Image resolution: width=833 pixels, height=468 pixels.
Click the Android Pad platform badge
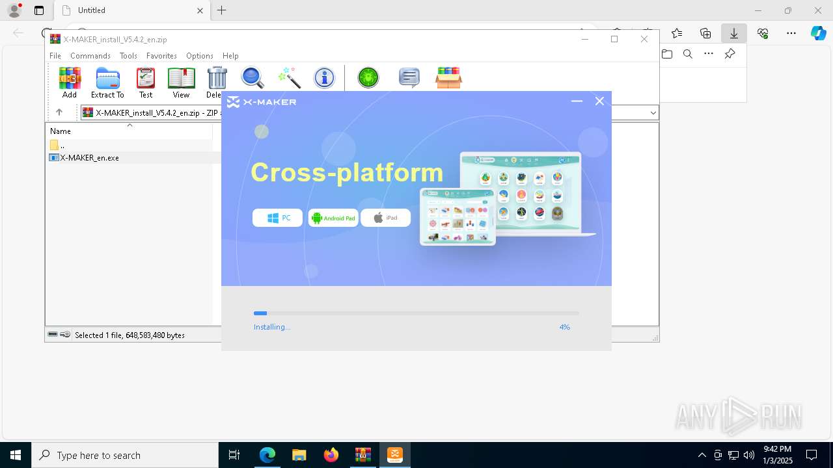pyautogui.click(x=333, y=218)
